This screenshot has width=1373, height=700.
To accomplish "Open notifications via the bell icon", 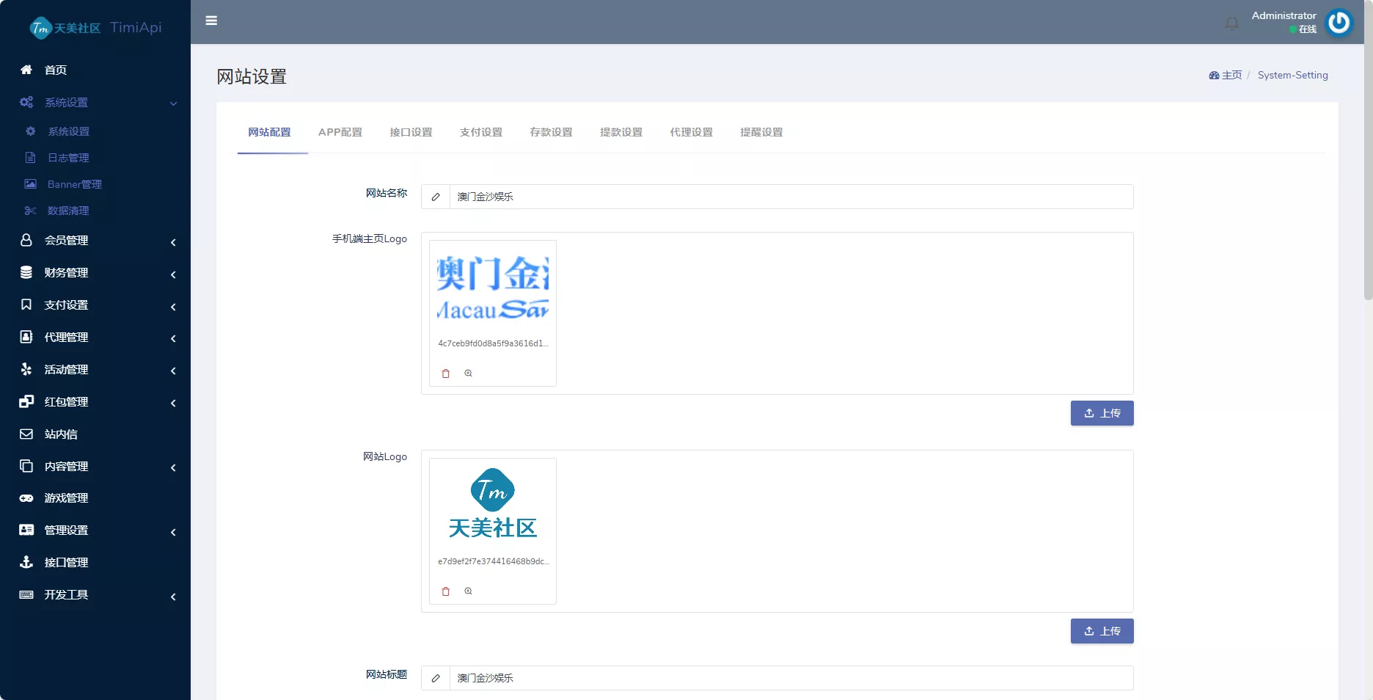I will pos(1231,22).
